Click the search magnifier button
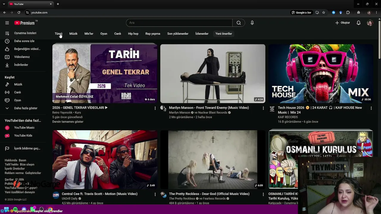Viewport: 381px width, 214px height. tap(239, 23)
